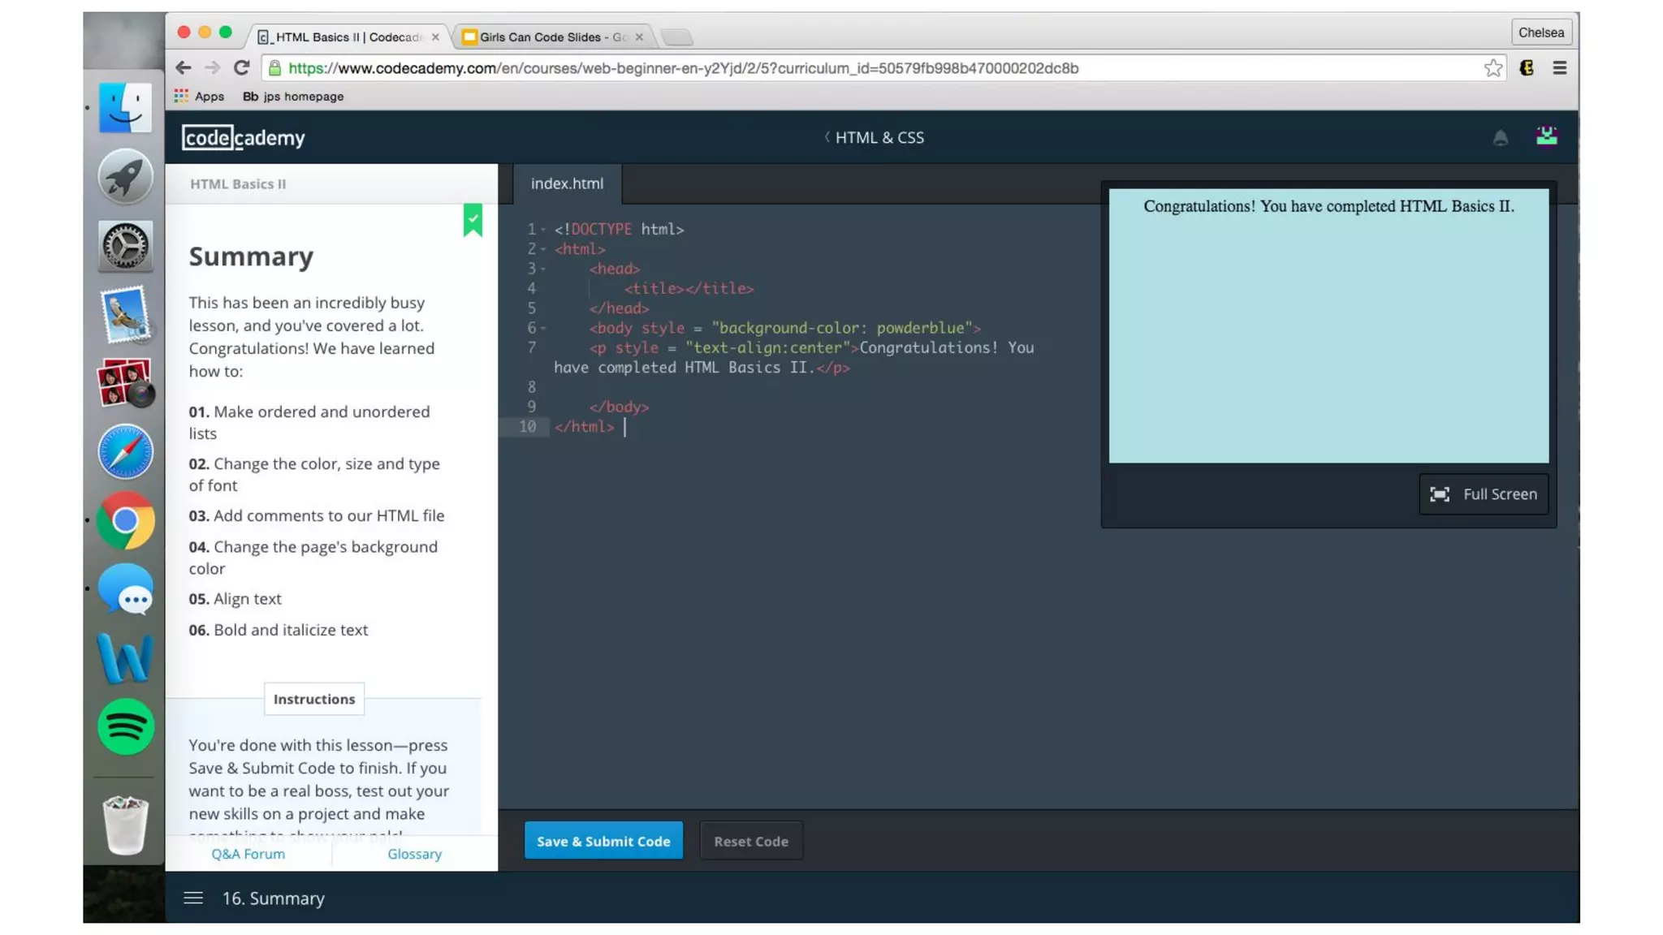The height and width of the screenshot is (935, 1663).
Task: Collapse the code fold on line 1
Action: point(543,230)
